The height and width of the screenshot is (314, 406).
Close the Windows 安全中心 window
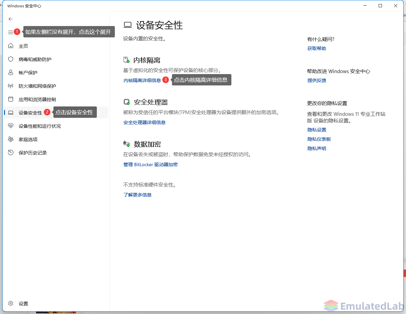396,6
